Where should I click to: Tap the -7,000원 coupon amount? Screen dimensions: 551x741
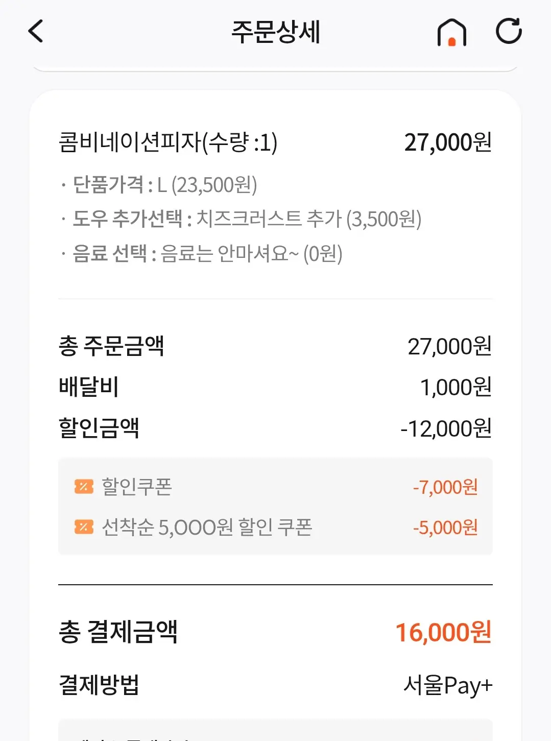tap(445, 487)
